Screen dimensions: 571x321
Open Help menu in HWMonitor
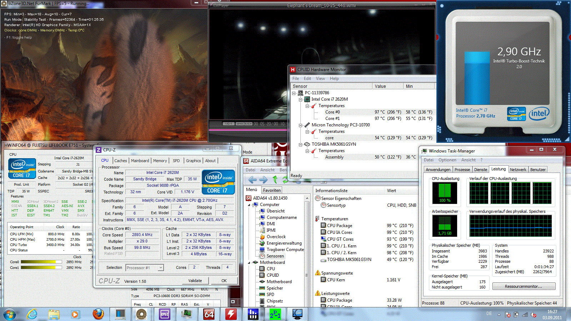[x=334, y=79]
